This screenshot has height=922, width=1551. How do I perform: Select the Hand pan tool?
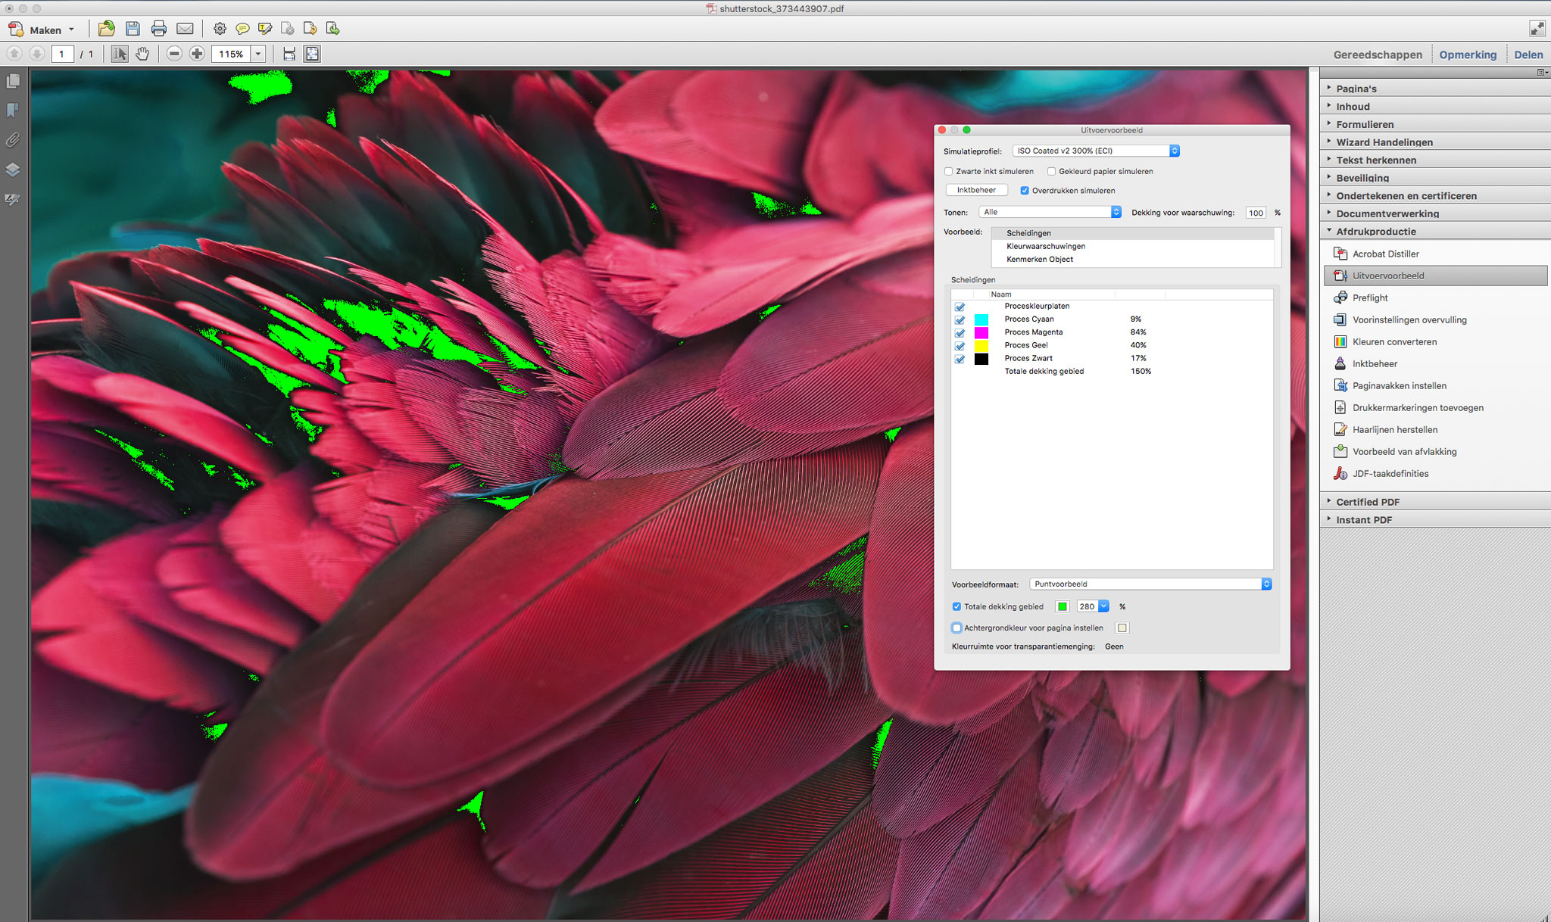coord(142,54)
